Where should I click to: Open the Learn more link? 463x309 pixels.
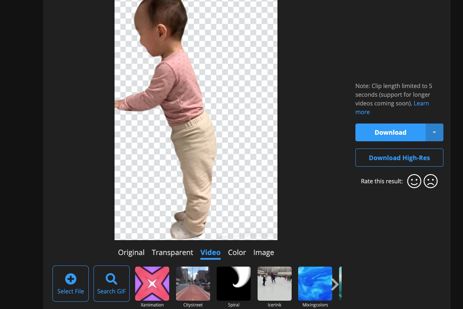click(x=421, y=104)
